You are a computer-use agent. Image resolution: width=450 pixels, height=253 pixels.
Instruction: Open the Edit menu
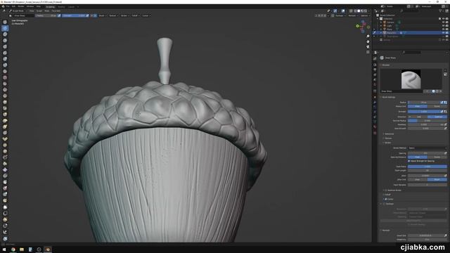(x=13, y=6)
